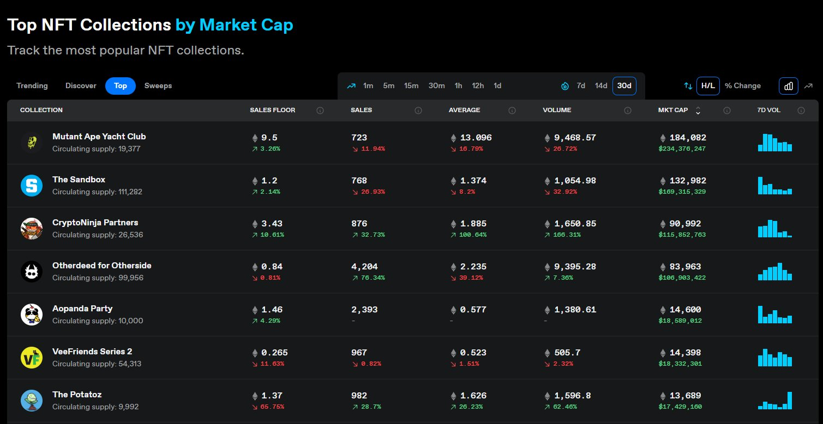Switch display to % Change
The image size is (823, 424).
click(x=742, y=86)
